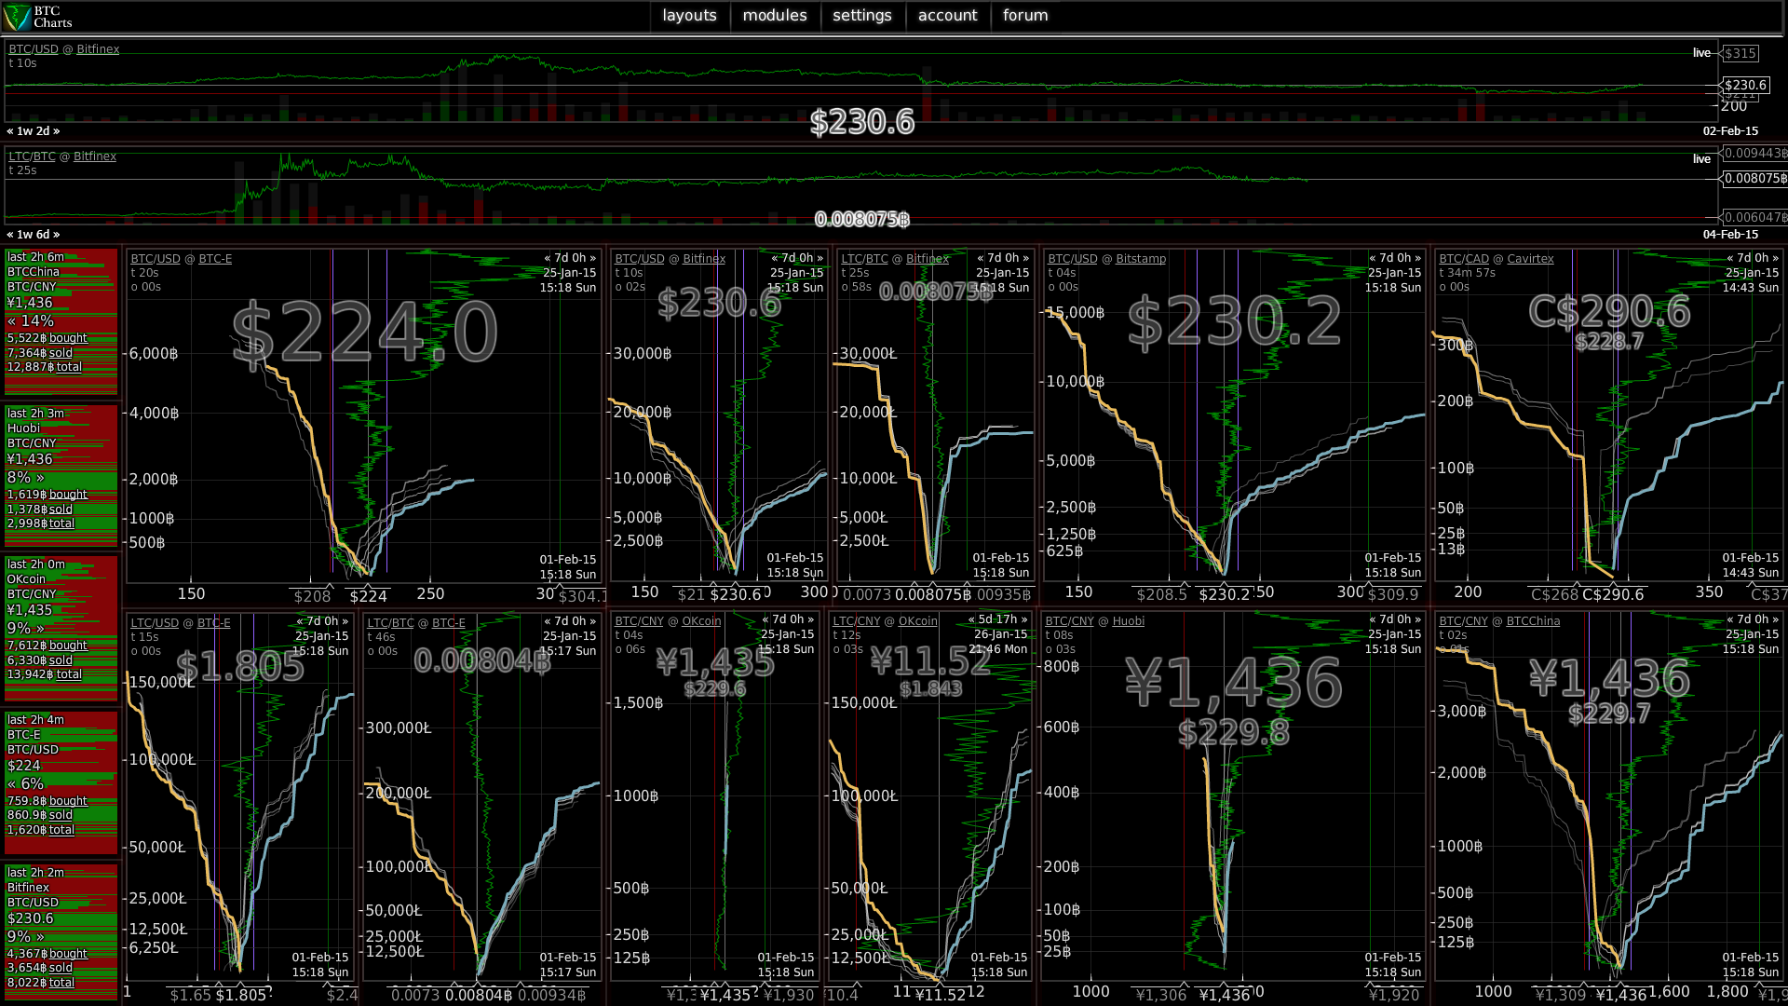Screen dimensions: 1788x1006
Task: Click the C$290.6 price on Cavirtex chart
Action: click(1609, 311)
